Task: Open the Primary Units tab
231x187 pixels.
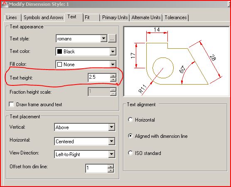Action: (115, 17)
